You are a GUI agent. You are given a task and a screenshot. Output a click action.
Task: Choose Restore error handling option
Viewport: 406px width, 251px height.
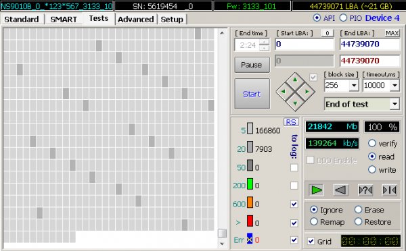tap(358, 221)
